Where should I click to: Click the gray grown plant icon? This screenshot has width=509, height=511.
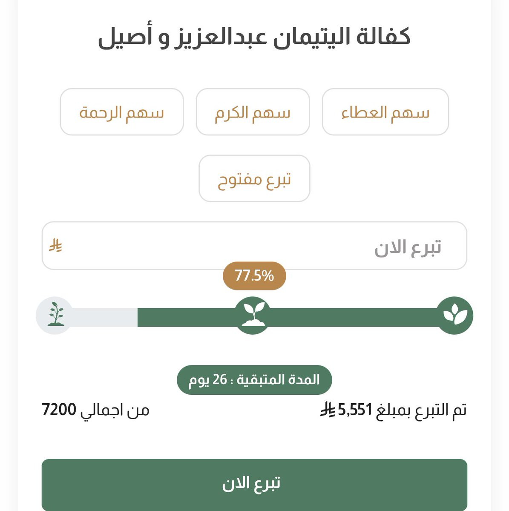[x=55, y=316]
